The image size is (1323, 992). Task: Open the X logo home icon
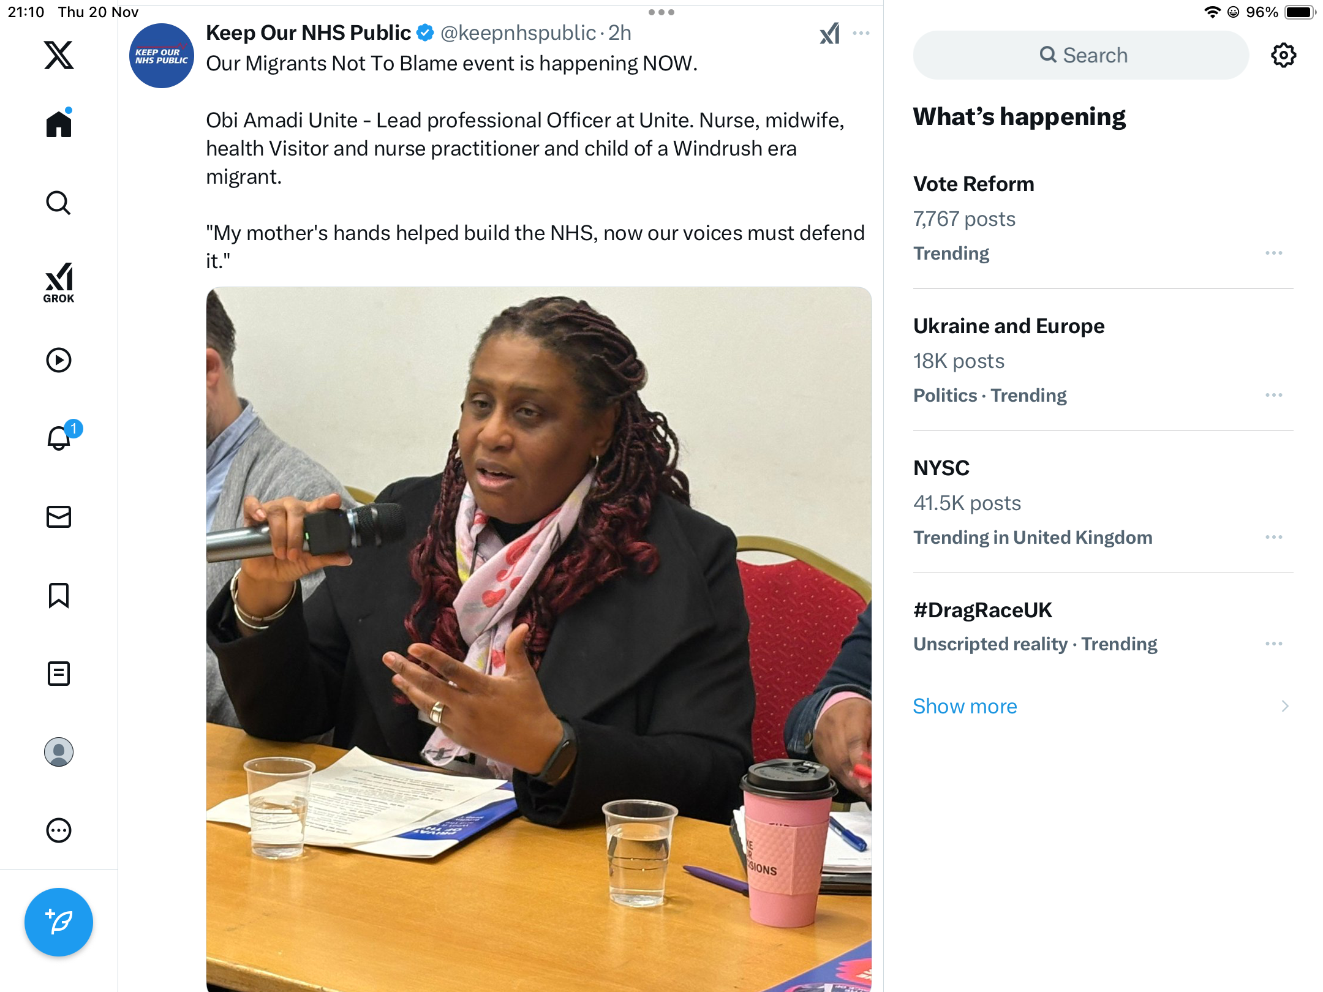point(59,55)
